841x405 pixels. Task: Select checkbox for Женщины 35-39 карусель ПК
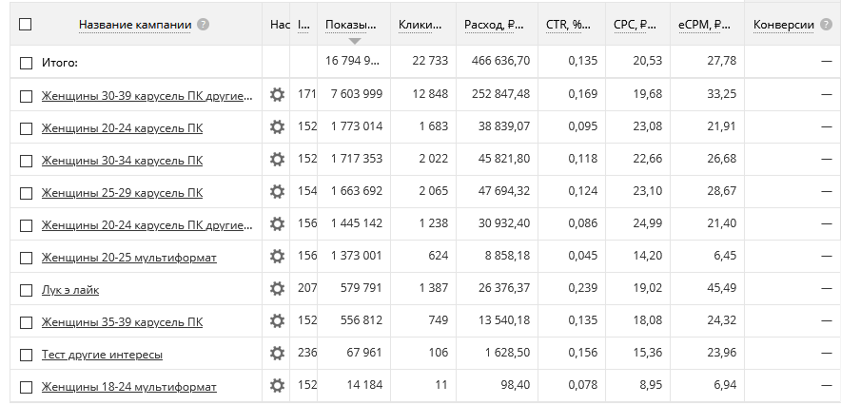(26, 322)
